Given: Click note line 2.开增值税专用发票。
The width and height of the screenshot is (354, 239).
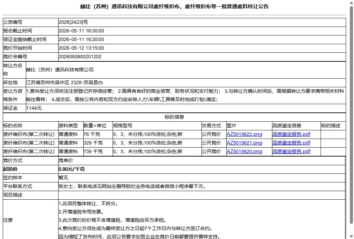Looking at the screenshot, I should click(x=81, y=212).
